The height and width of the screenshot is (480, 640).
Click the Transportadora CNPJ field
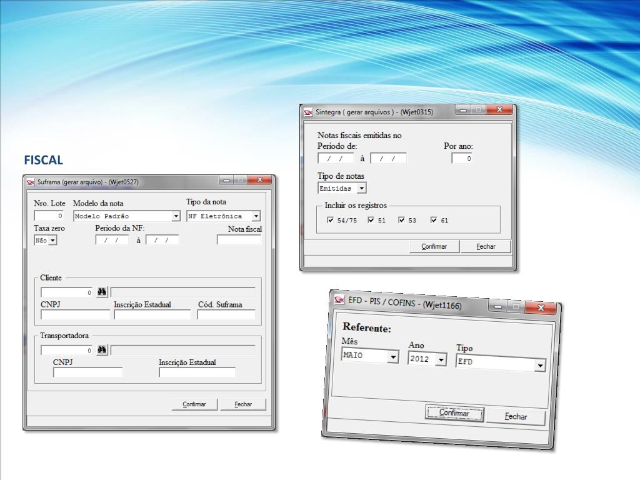coord(87,372)
